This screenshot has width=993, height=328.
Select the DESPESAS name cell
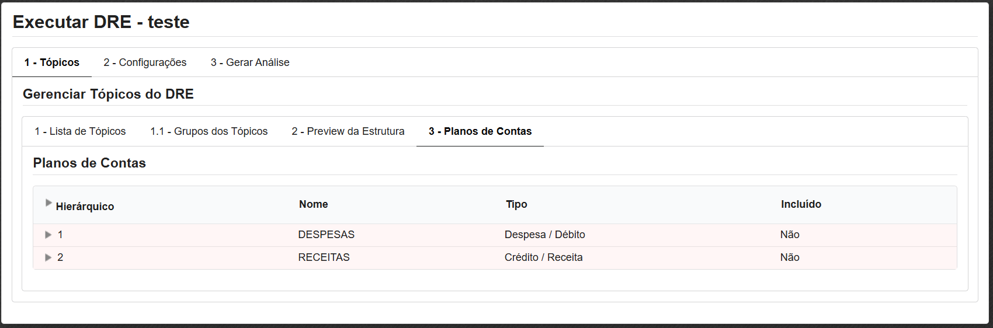click(x=326, y=235)
